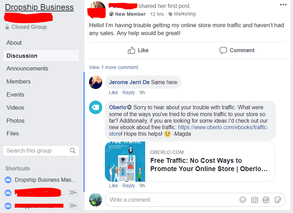The width and height of the screenshot is (293, 213).
Task: Click the Like thumbs-up icon on the post
Action: (x=131, y=51)
